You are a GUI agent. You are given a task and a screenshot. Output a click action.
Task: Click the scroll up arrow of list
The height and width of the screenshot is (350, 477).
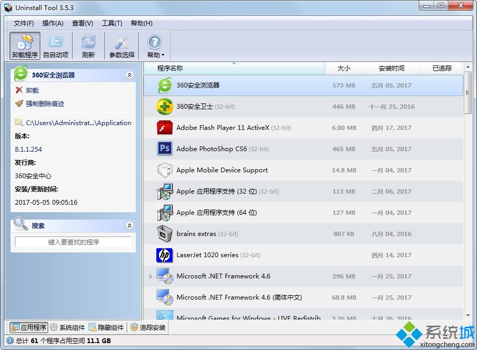[x=468, y=67]
